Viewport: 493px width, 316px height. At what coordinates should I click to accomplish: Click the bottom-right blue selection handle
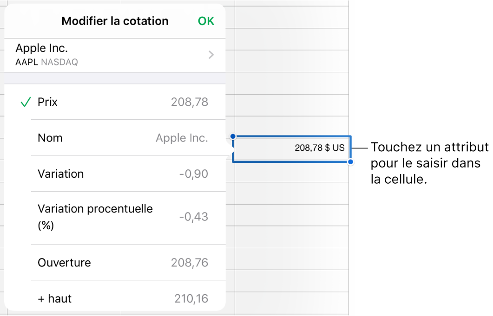(350, 162)
